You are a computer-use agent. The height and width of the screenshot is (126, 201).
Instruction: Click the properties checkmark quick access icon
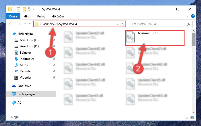[19, 9]
